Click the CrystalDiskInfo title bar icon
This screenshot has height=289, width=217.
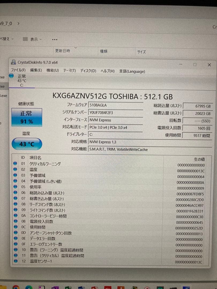pos(13,62)
